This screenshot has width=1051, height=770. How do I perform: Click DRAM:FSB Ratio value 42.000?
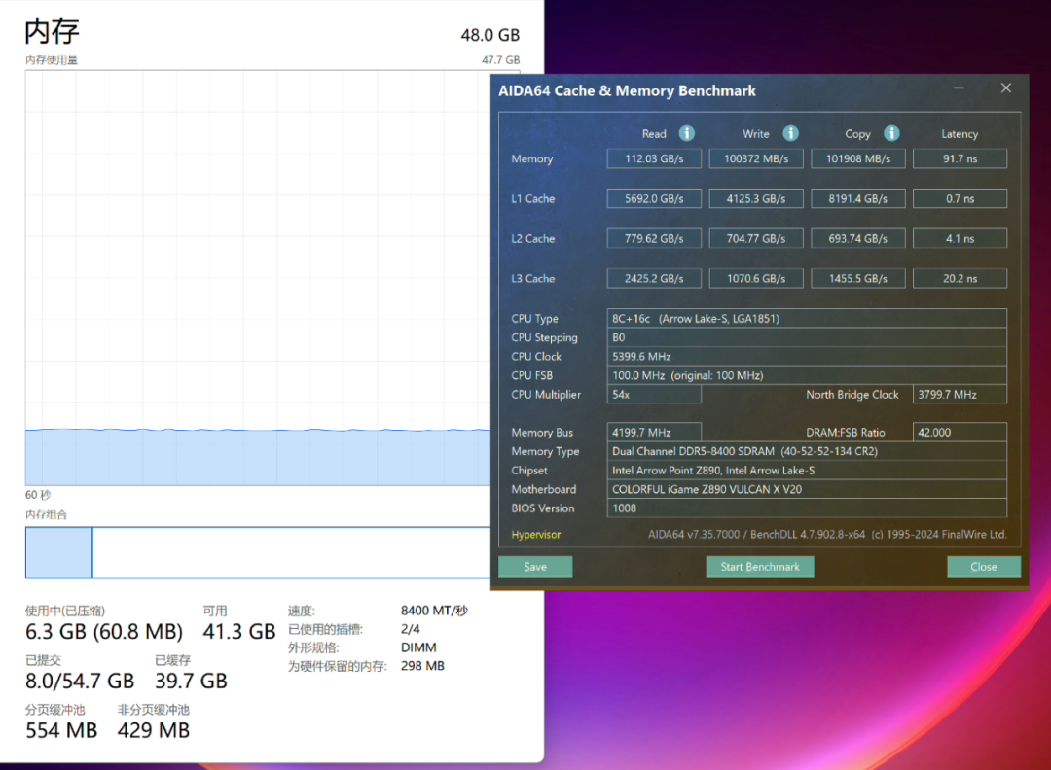[x=960, y=433]
